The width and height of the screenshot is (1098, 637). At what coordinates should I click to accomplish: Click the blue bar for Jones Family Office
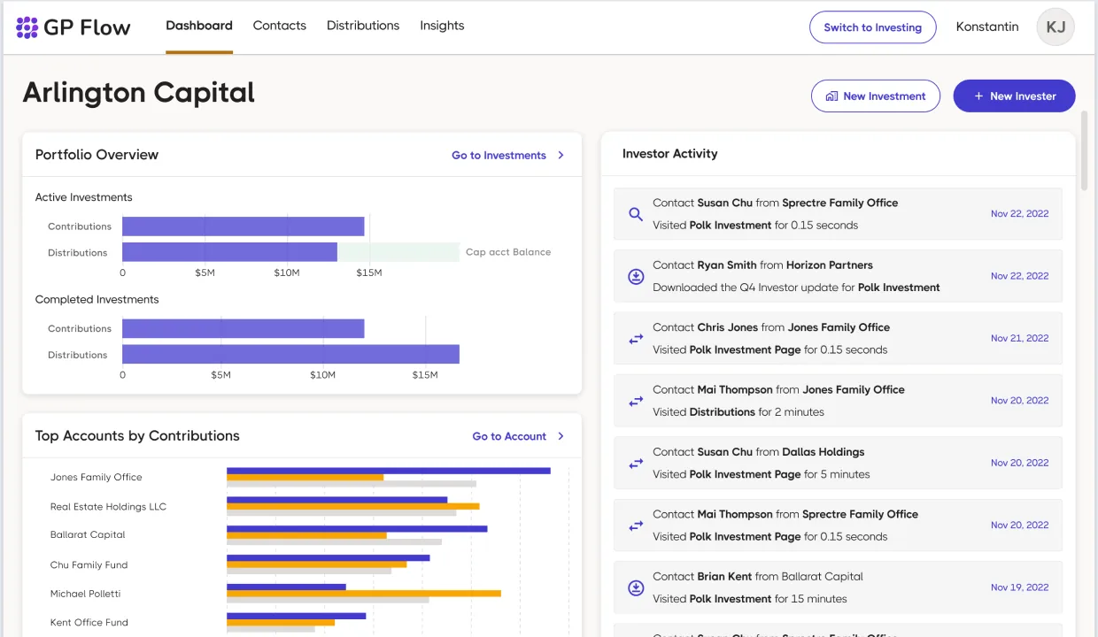[389, 471]
